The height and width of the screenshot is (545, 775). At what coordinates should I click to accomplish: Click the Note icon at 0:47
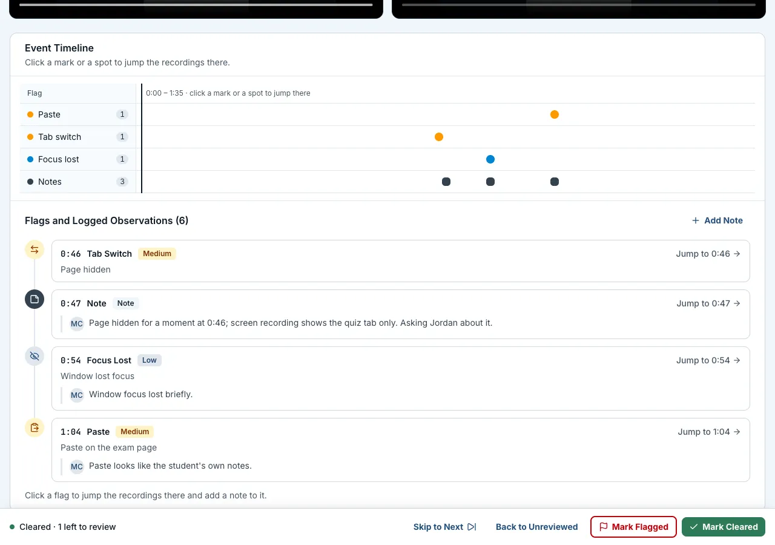click(35, 299)
